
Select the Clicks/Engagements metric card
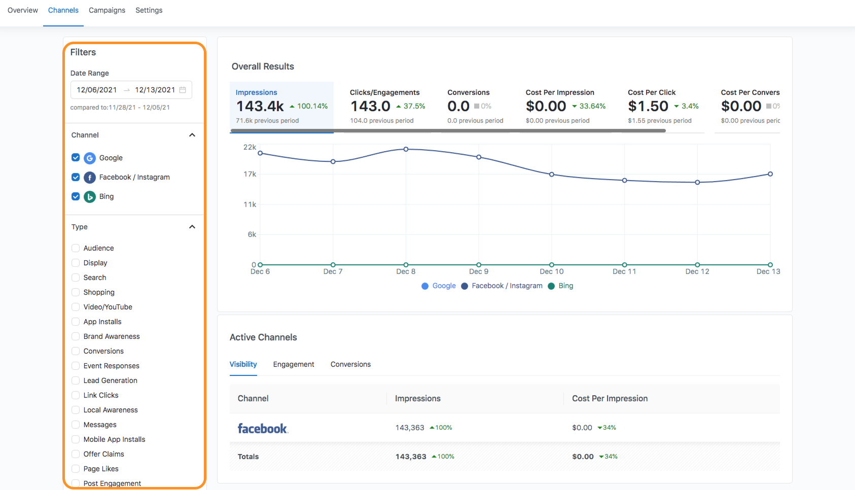pyautogui.click(x=387, y=107)
